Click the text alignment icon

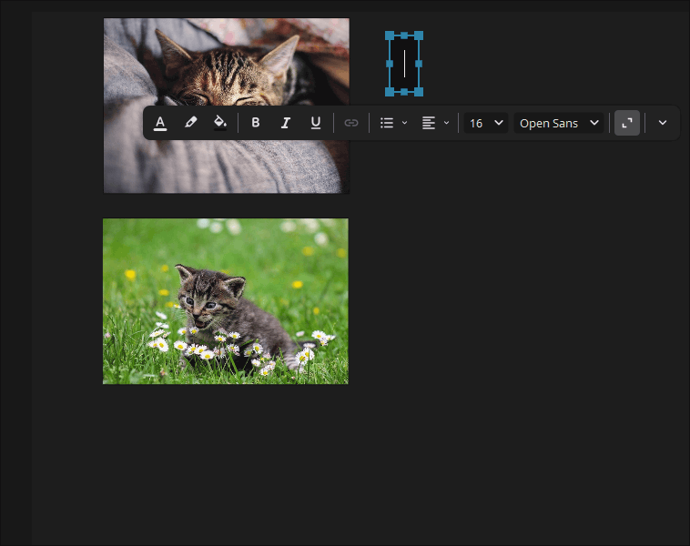click(429, 123)
